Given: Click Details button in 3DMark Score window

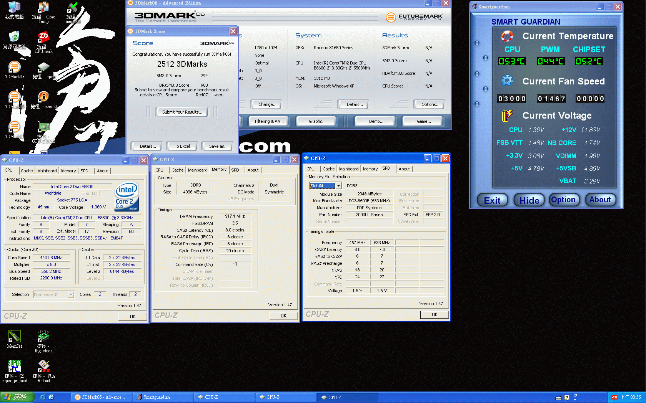Looking at the screenshot, I should pos(148,146).
